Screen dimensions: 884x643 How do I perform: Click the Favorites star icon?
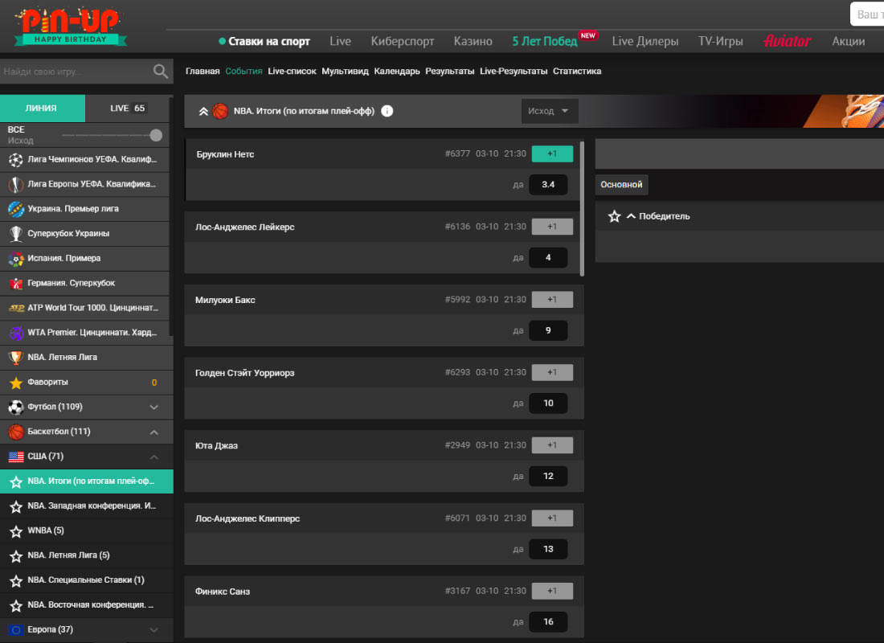pos(15,382)
